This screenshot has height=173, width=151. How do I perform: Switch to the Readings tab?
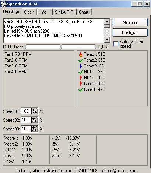point(11,11)
